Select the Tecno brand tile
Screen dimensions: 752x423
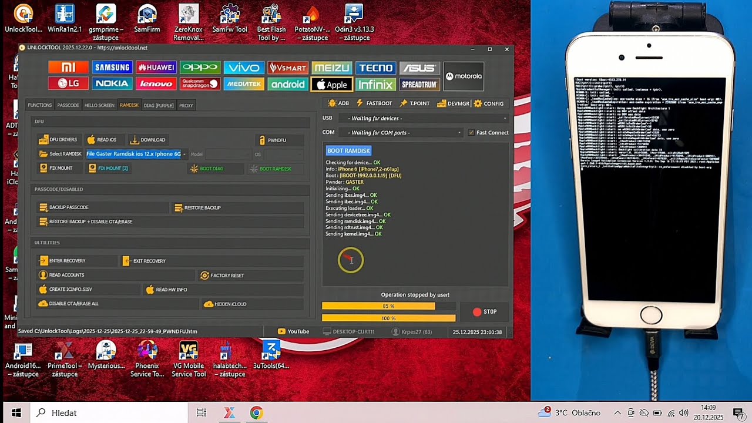click(375, 68)
